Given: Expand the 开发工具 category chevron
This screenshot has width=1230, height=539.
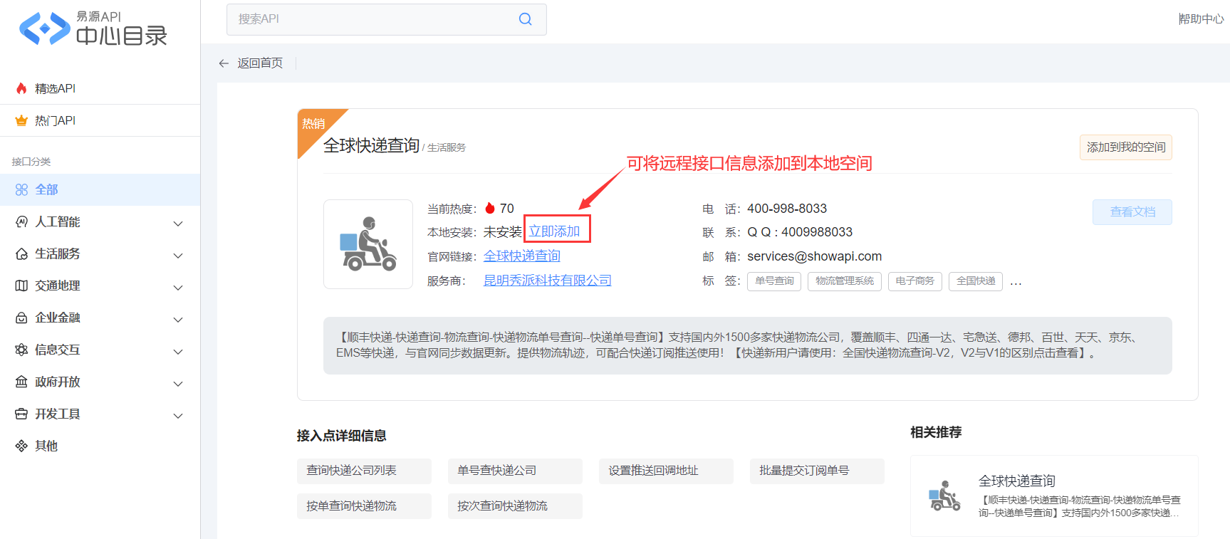Looking at the screenshot, I should pyautogui.click(x=178, y=415).
